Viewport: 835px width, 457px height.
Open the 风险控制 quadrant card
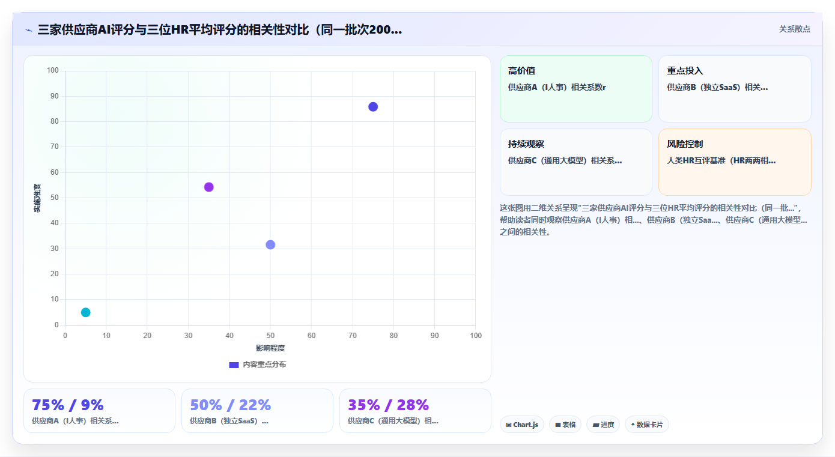[735, 162]
